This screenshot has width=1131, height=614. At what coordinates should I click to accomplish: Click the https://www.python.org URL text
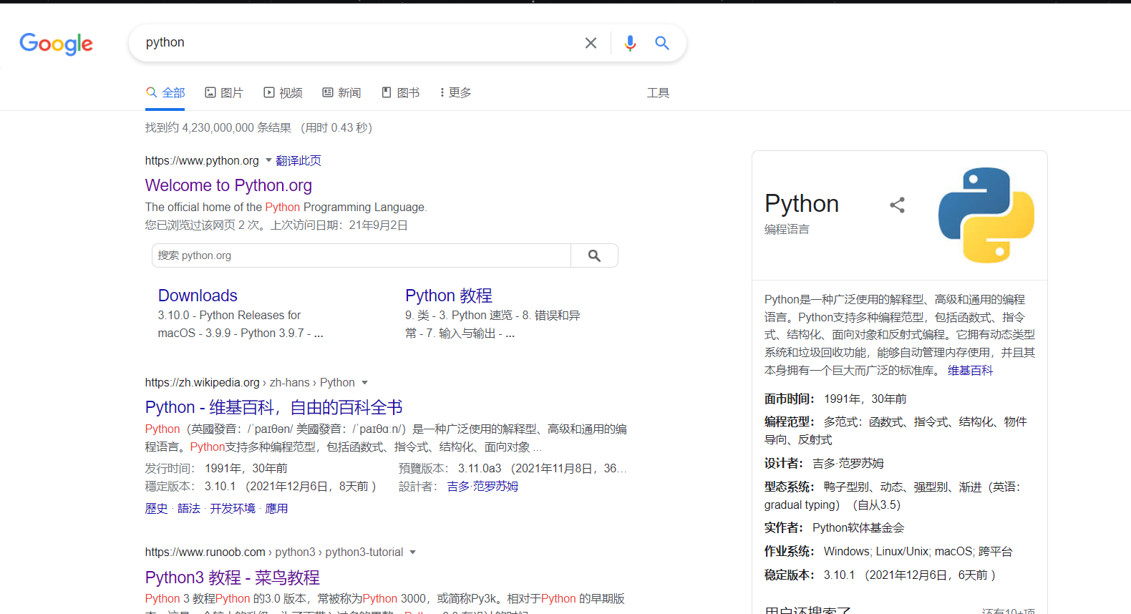coord(202,160)
